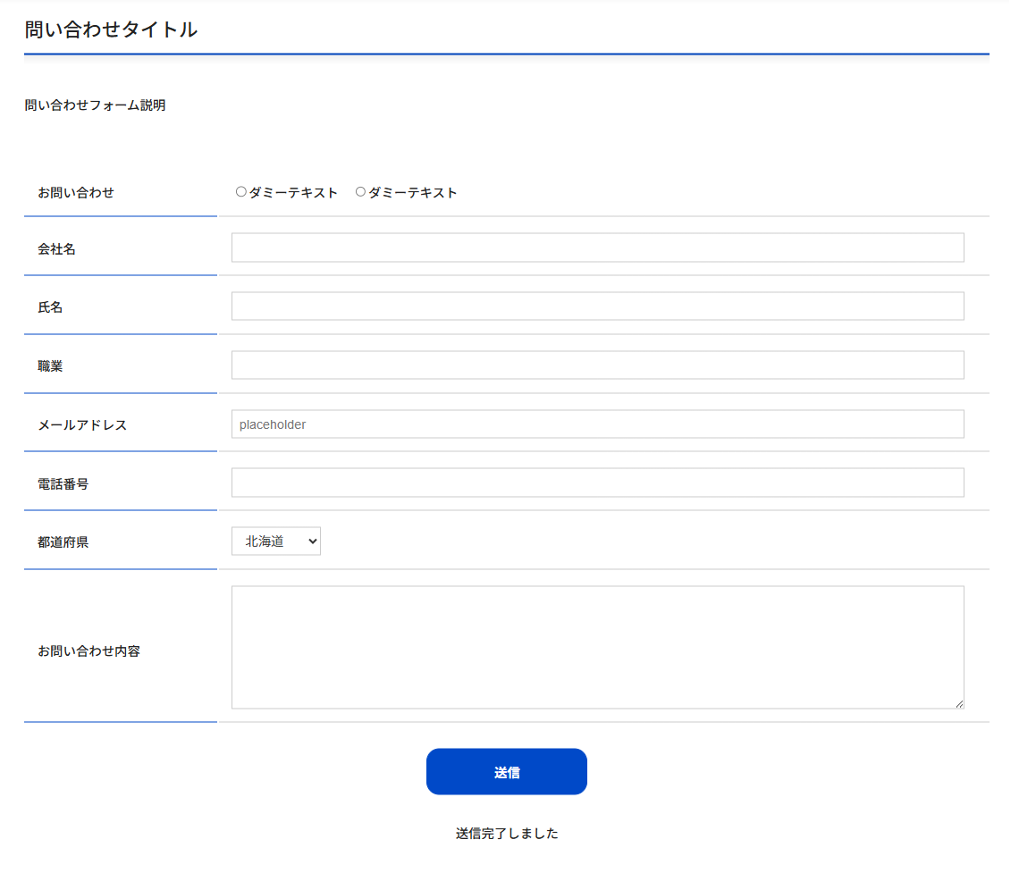1019x873 pixels.
Task: Focus the 電話番号 input field
Action: point(597,483)
